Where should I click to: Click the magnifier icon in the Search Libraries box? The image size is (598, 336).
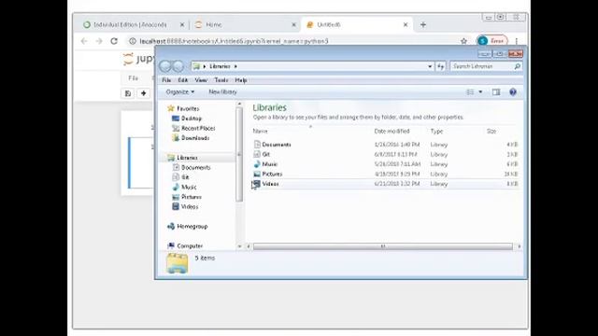point(517,66)
